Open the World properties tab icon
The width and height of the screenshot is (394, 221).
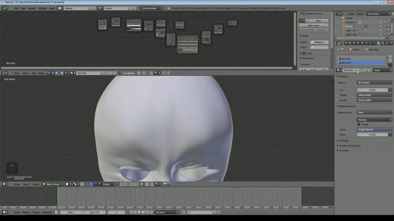click(358, 43)
